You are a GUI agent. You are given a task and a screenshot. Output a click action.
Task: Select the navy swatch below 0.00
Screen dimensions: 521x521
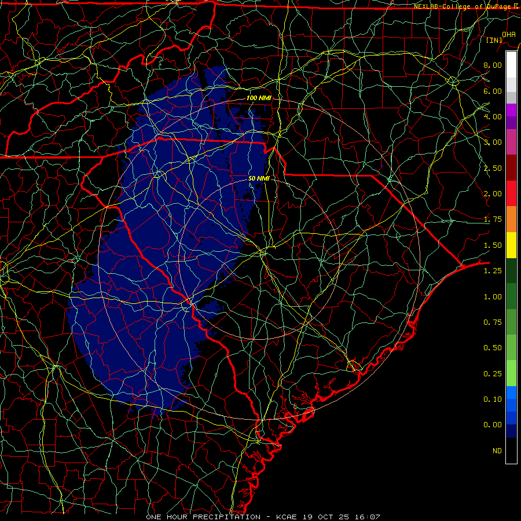511,431
